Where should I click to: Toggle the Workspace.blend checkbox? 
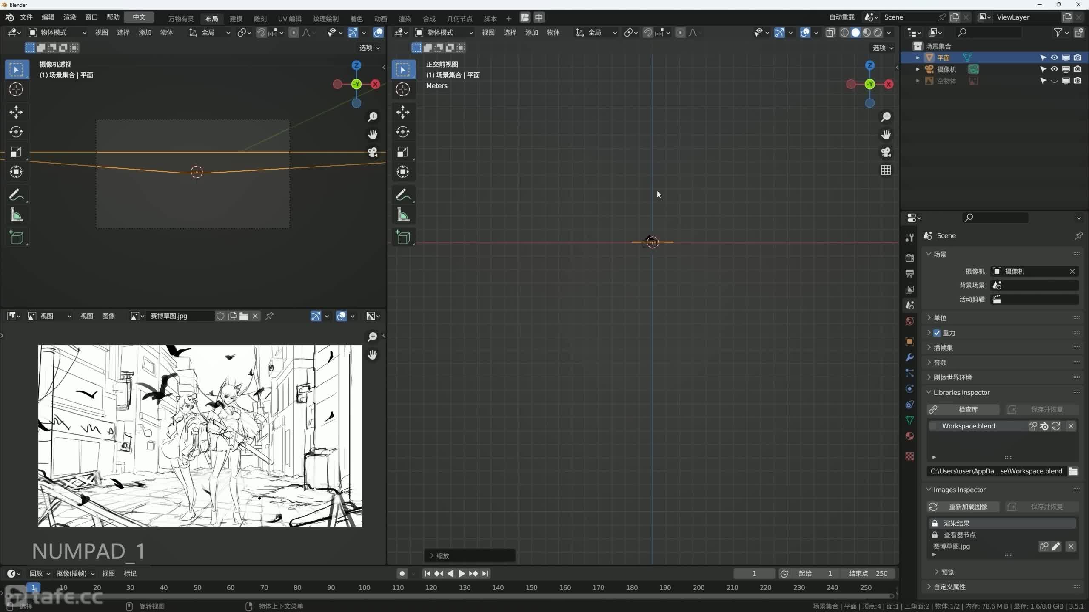pos(933,426)
